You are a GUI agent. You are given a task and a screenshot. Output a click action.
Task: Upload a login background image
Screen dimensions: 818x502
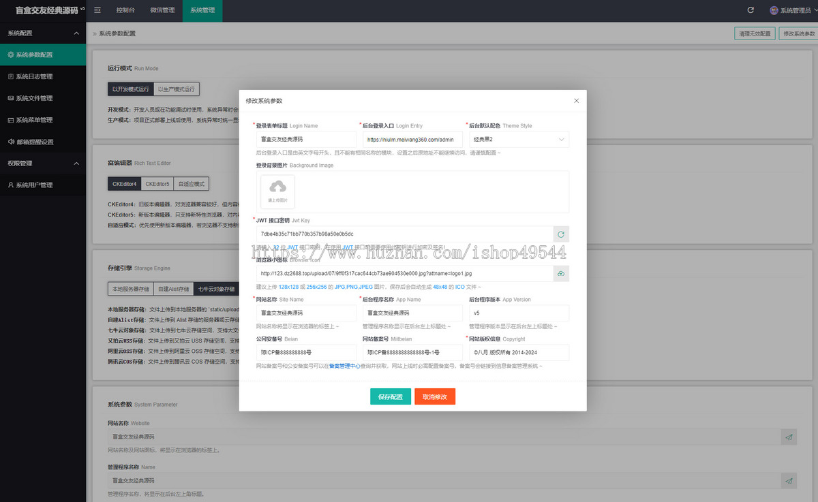pyautogui.click(x=277, y=191)
